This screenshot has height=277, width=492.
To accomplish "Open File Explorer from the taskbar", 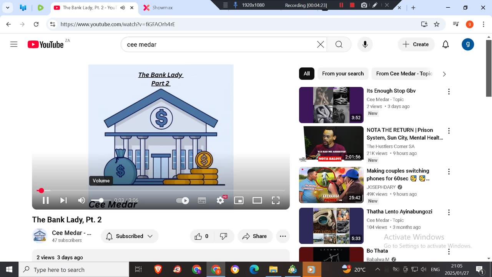I will point(273,270).
